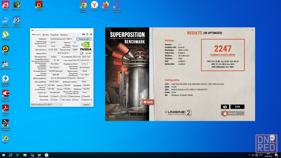
Task: Select Acrobat Reader desktop icon
Action: (x=5, y=110)
